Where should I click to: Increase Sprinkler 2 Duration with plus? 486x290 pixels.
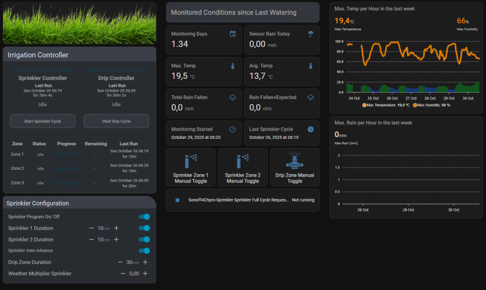116,239
